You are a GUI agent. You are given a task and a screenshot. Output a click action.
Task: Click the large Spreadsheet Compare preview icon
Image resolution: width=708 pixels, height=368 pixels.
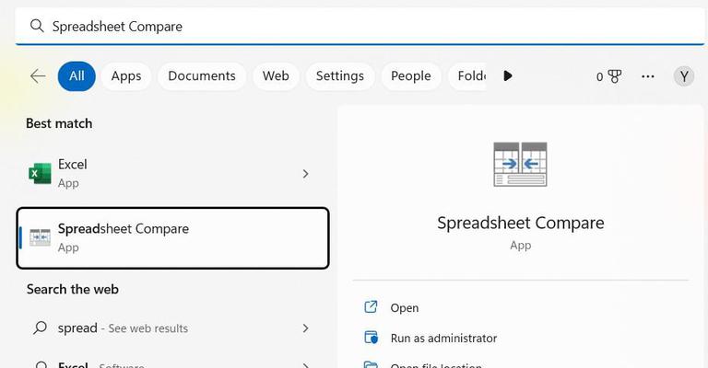520,164
